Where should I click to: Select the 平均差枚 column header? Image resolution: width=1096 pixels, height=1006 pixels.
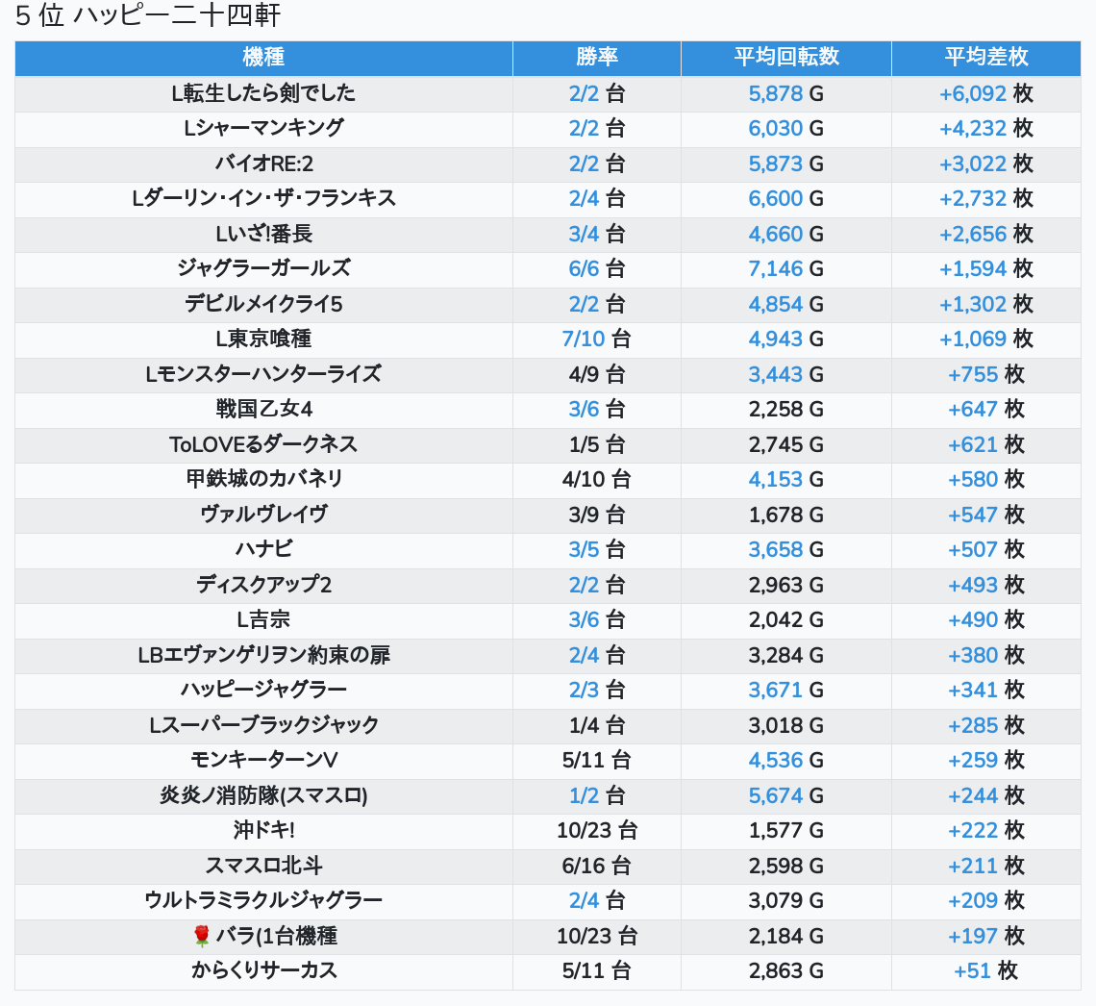[986, 58]
